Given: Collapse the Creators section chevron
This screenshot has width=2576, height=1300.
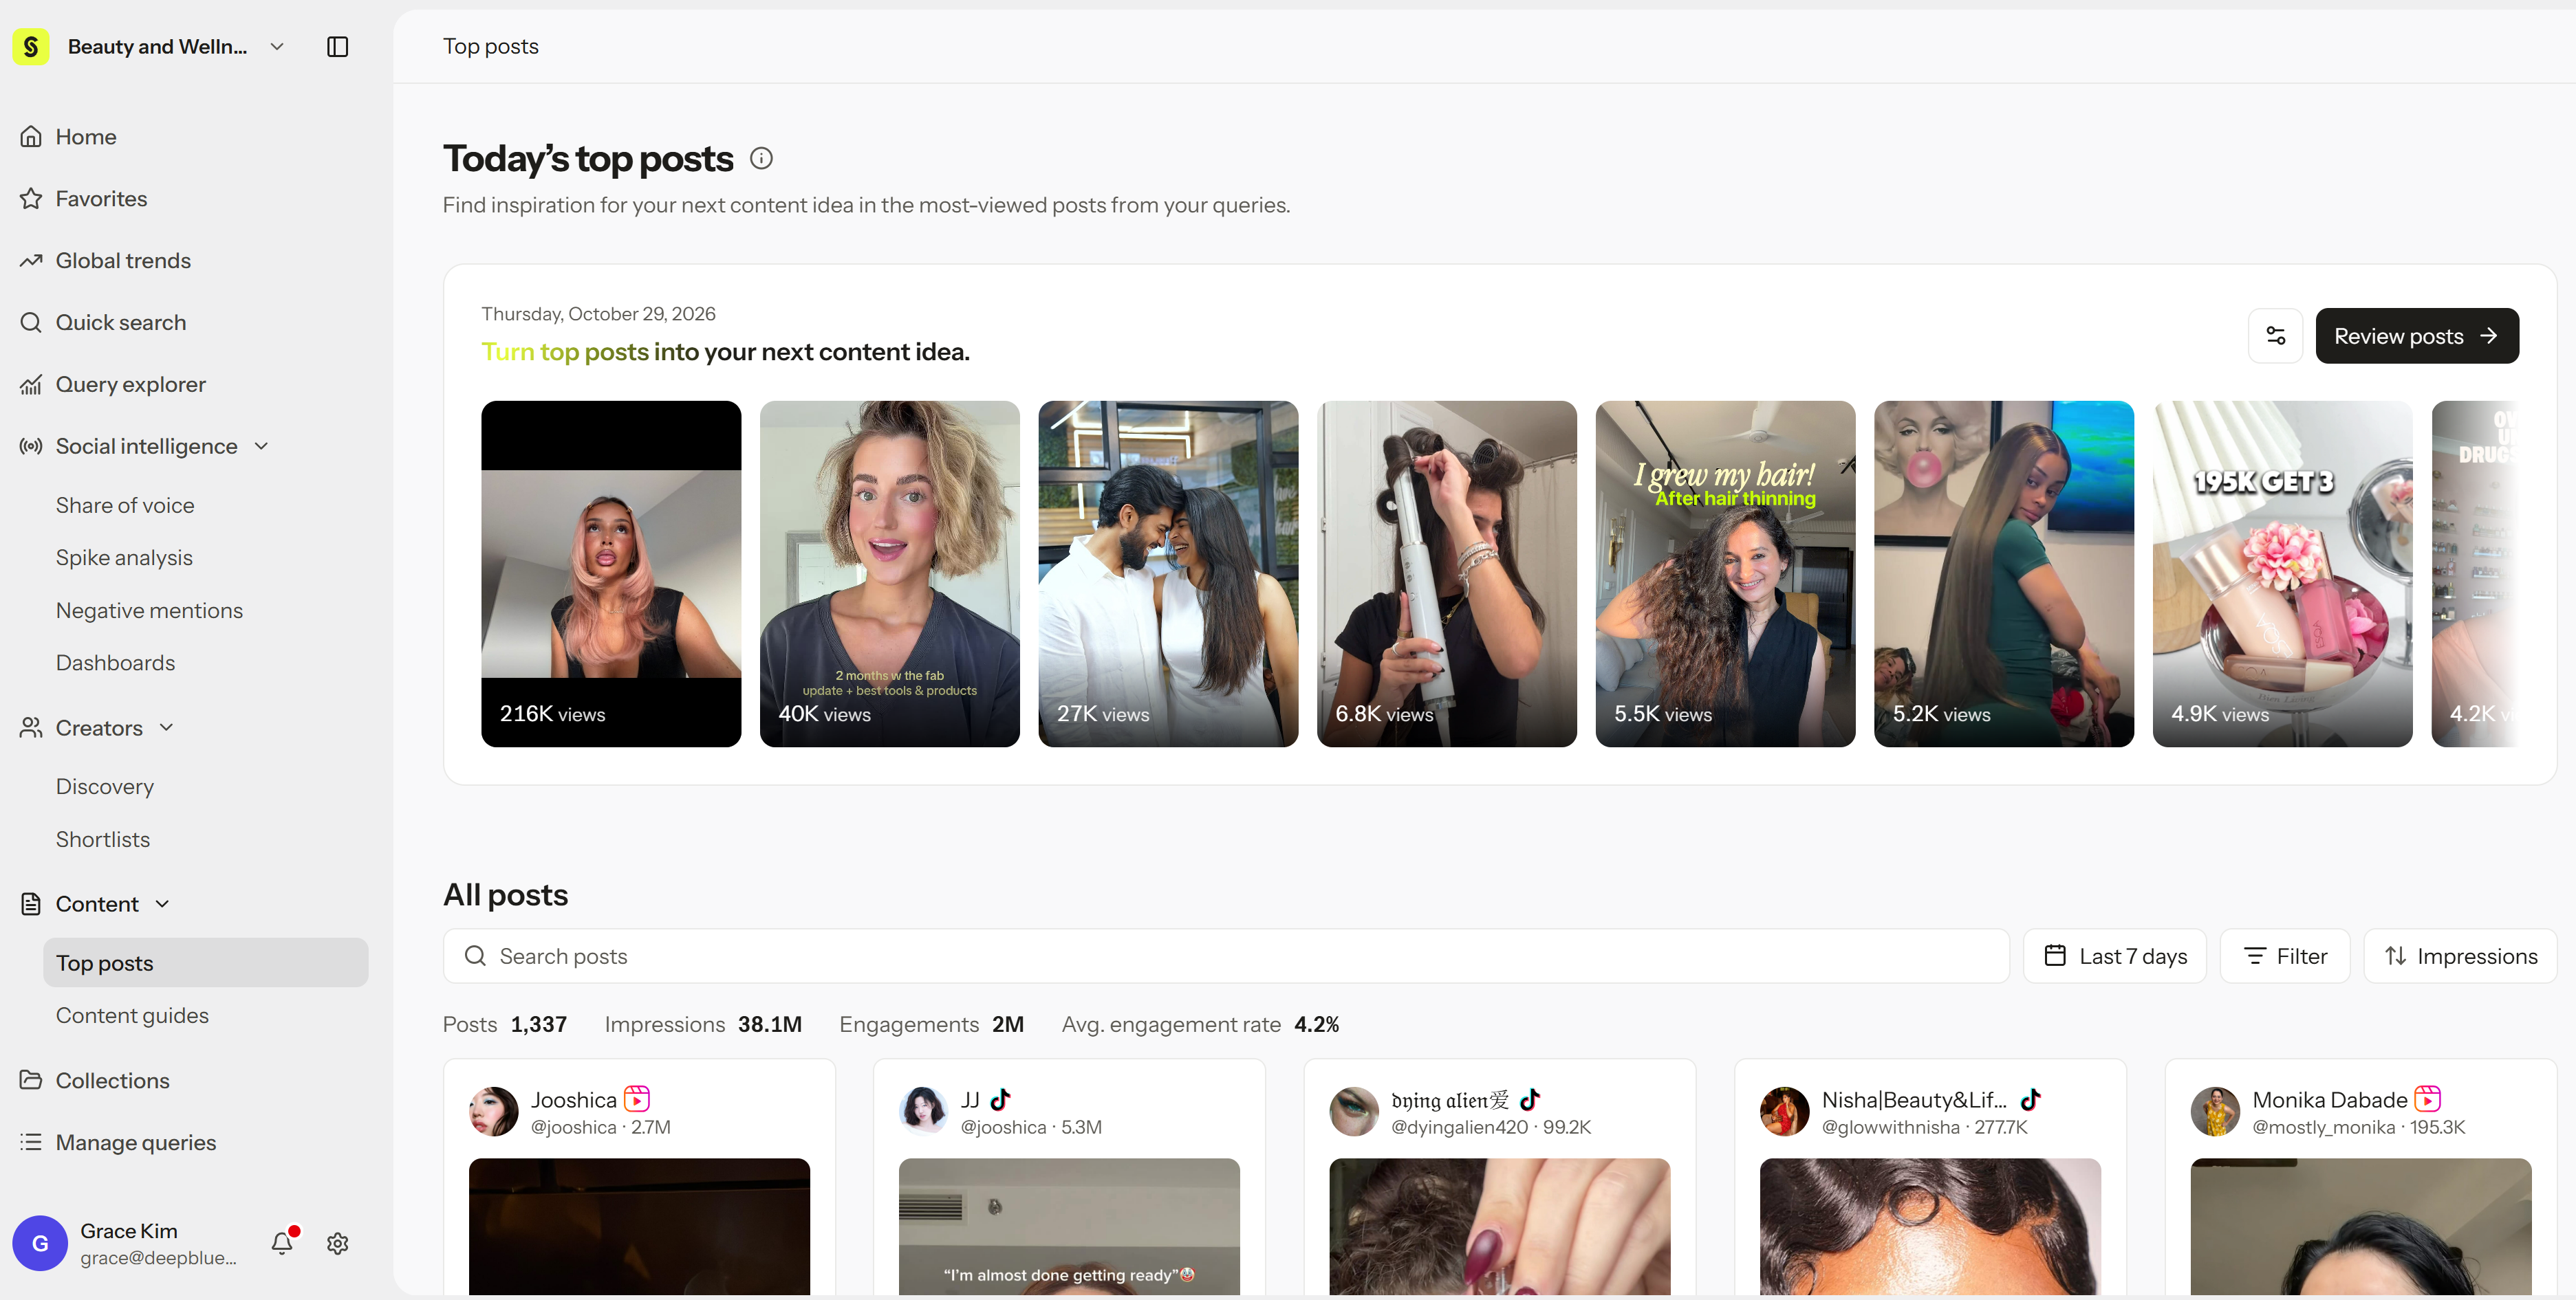Looking at the screenshot, I should pos(166,727).
